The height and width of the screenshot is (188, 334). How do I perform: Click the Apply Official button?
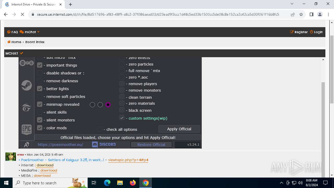[179, 129]
